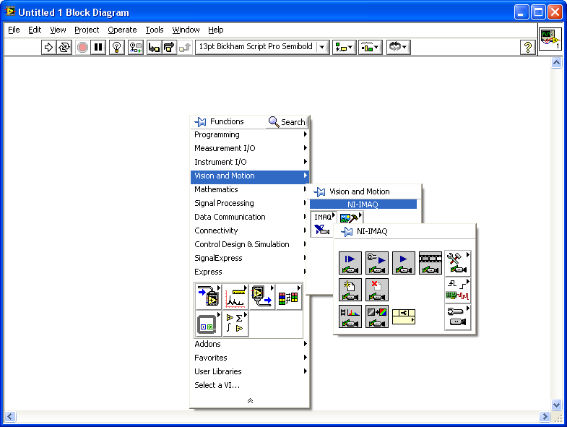Select the film strip sequence VI icon
Screen dimensions: 567x427
430,263
